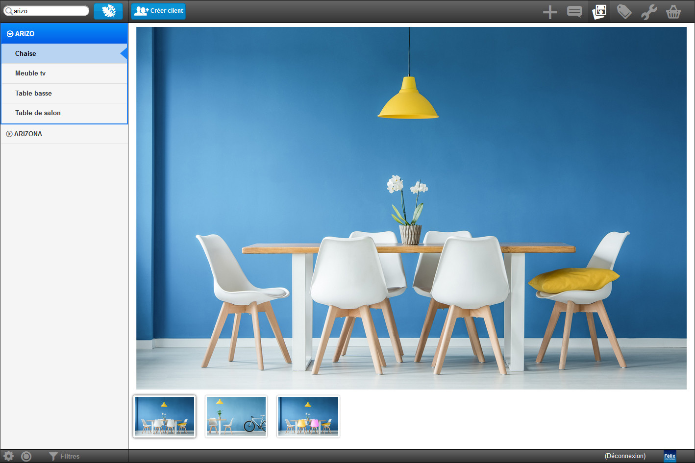The image size is (695, 463).
Task: Open the photo gallery icon
Action: point(599,12)
